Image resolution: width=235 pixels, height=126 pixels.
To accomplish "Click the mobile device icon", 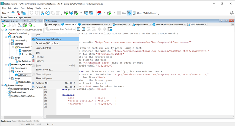I will pyautogui.click(x=134, y=13).
